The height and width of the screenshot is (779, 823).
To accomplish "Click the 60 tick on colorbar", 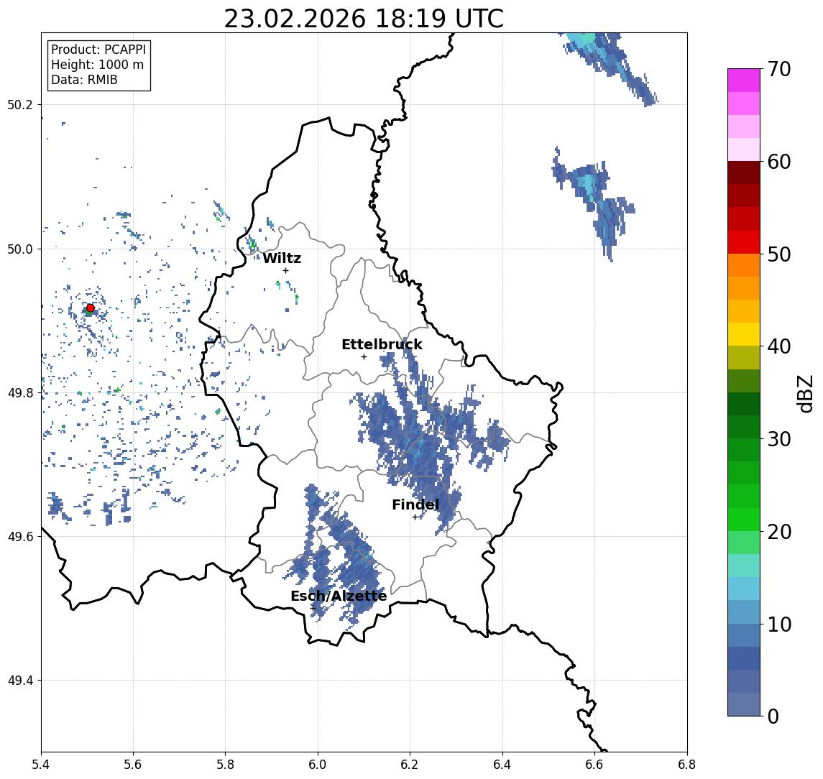I will [779, 162].
